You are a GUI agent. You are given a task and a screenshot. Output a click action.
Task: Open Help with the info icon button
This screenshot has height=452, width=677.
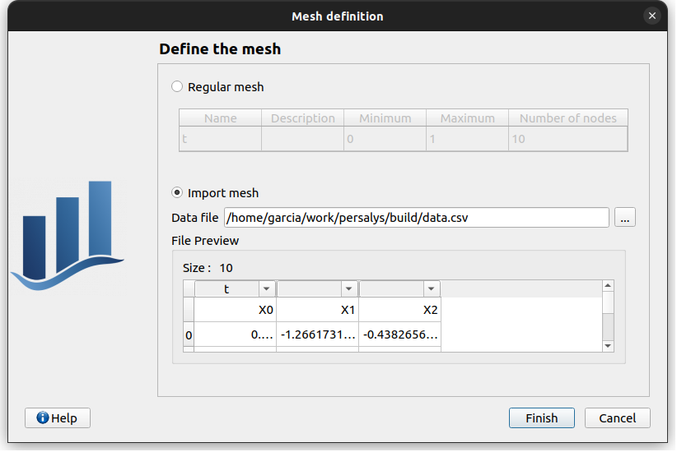(x=58, y=417)
